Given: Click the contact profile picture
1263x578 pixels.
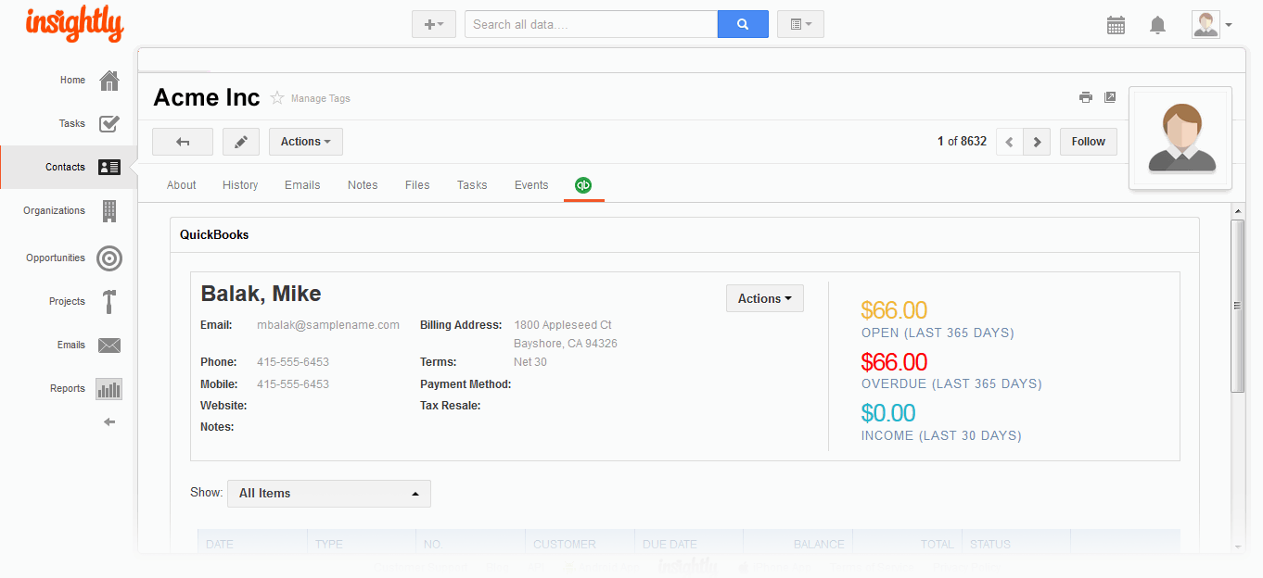Looking at the screenshot, I should (1180, 138).
